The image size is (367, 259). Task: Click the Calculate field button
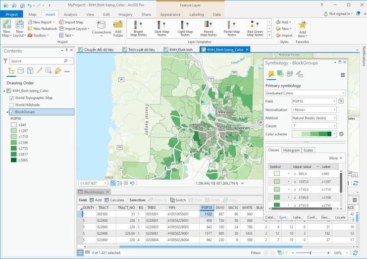pos(114,200)
